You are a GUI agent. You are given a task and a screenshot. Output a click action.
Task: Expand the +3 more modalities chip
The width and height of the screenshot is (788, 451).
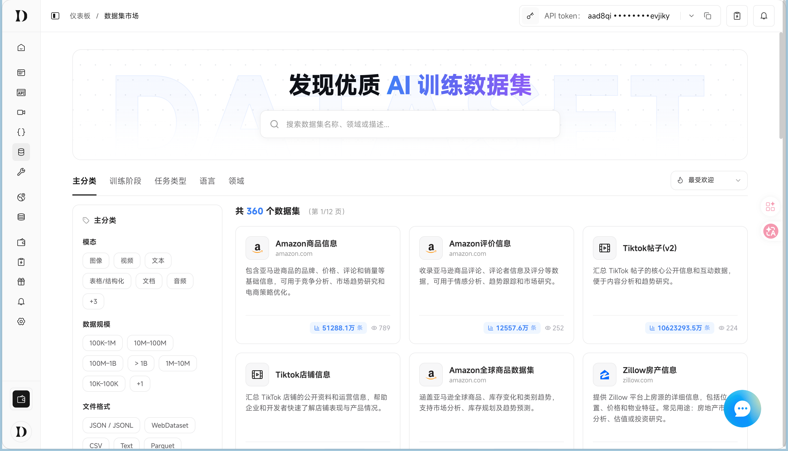93,301
